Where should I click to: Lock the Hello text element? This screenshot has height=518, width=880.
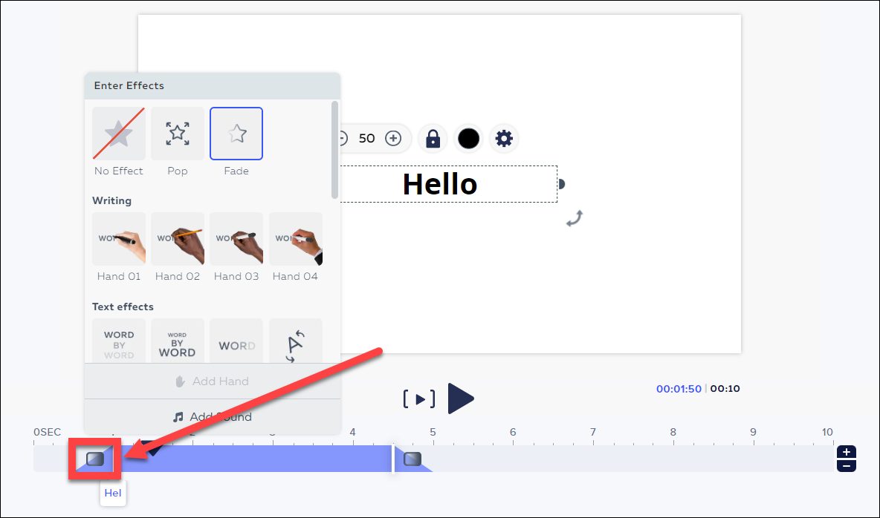click(x=432, y=138)
